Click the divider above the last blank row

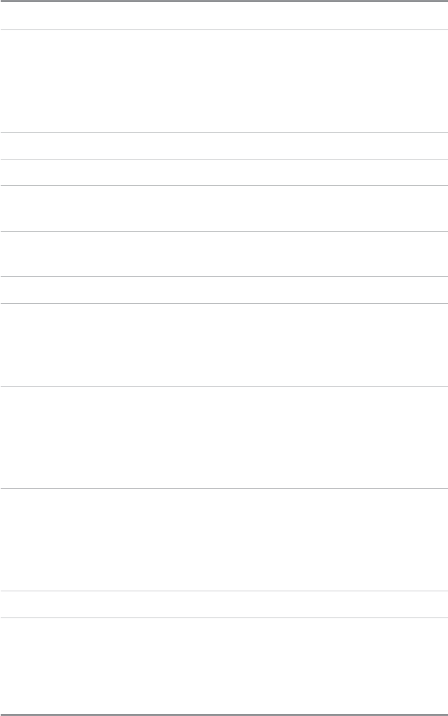224,618
